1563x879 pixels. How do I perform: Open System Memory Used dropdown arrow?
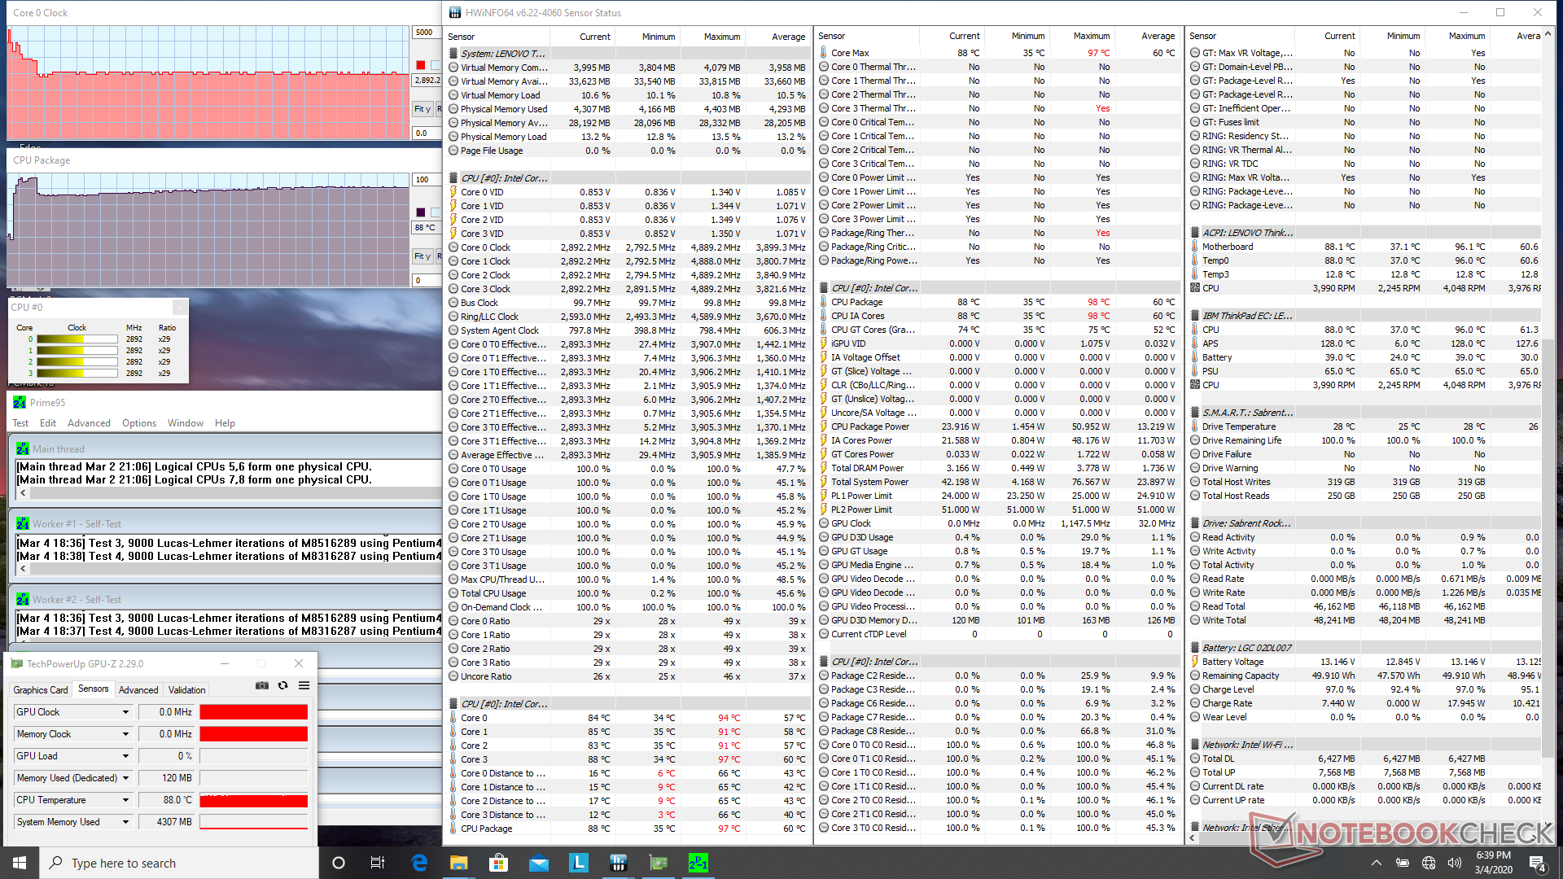click(125, 822)
